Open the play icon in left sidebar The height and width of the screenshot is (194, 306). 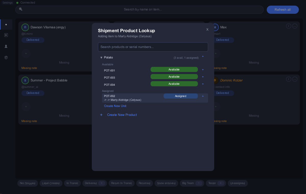(x=6, y=35)
